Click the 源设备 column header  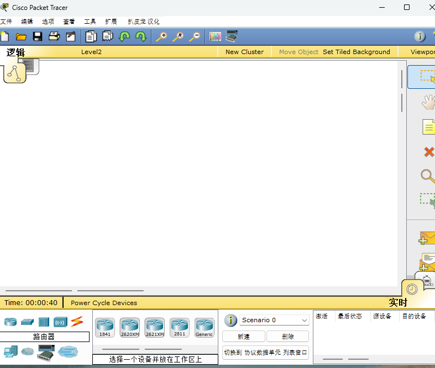coord(382,316)
